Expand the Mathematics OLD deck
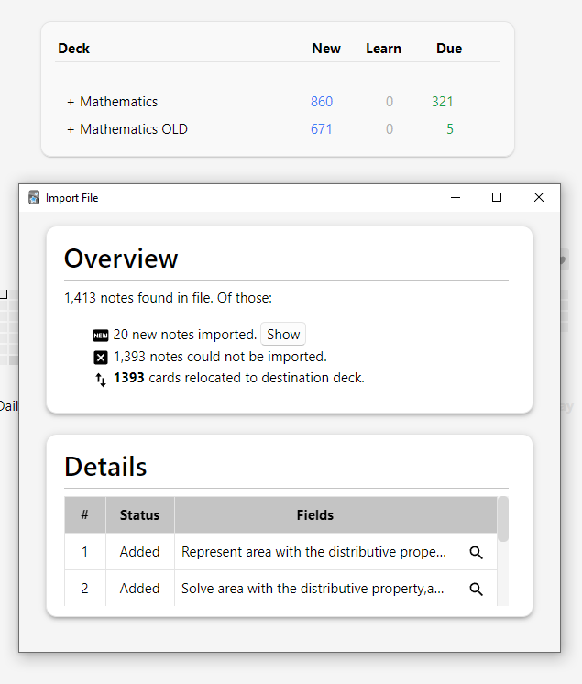 click(x=71, y=130)
